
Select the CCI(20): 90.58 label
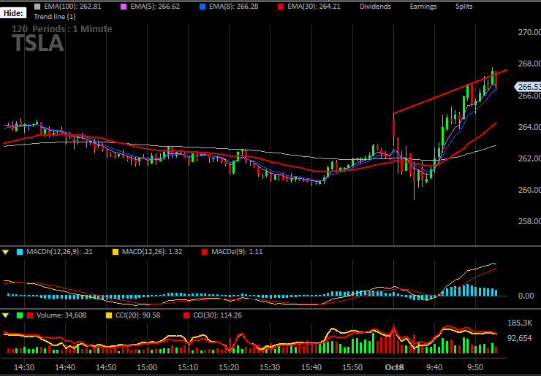pyautogui.click(x=137, y=315)
